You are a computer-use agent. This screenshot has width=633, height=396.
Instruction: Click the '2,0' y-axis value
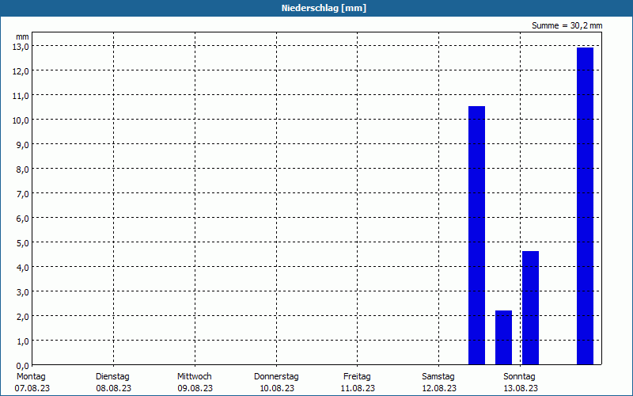point(25,317)
